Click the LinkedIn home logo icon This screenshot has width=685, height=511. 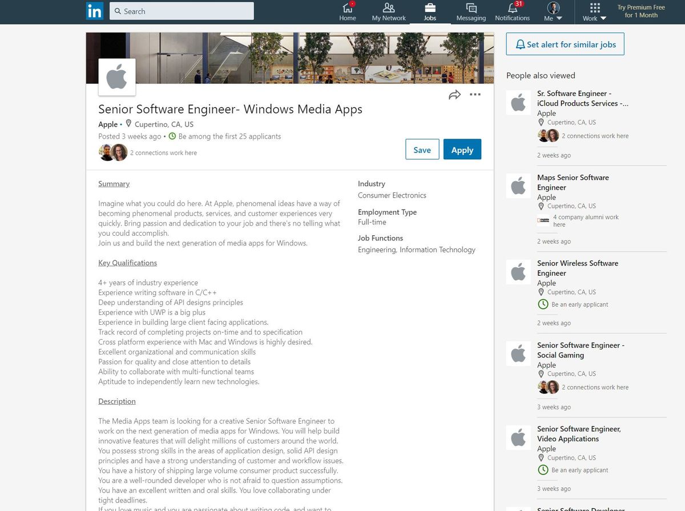pos(94,11)
